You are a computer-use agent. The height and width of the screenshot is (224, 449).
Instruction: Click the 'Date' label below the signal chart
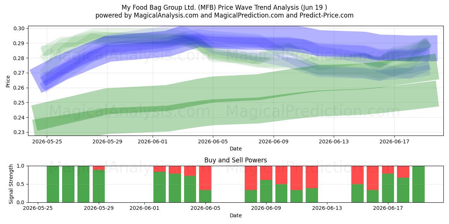pos(236,215)
